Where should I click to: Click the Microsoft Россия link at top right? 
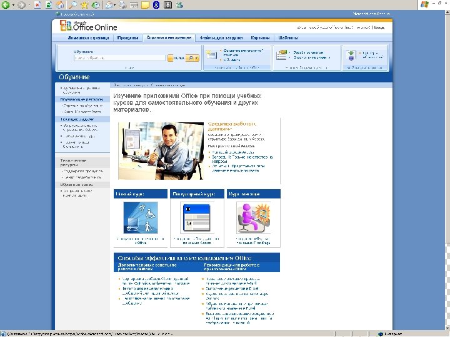coord(371,14)
